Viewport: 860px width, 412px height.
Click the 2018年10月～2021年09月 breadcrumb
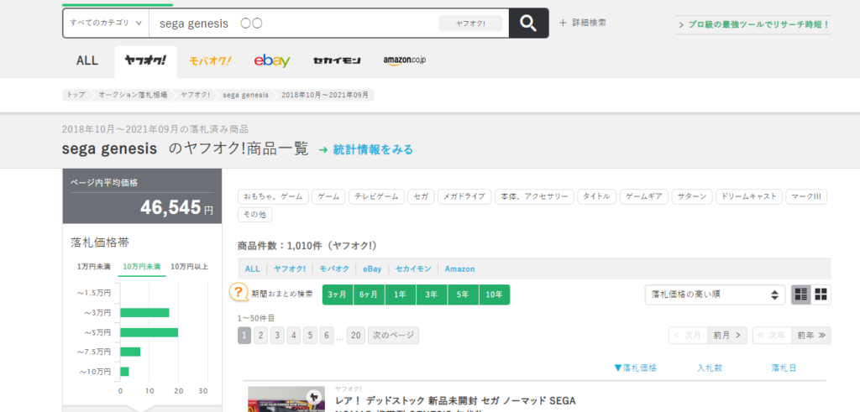click(x=325, y=95)
